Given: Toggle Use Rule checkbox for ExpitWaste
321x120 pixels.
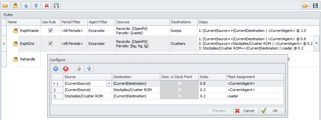Looking at the screenshot, I should 50,30.
